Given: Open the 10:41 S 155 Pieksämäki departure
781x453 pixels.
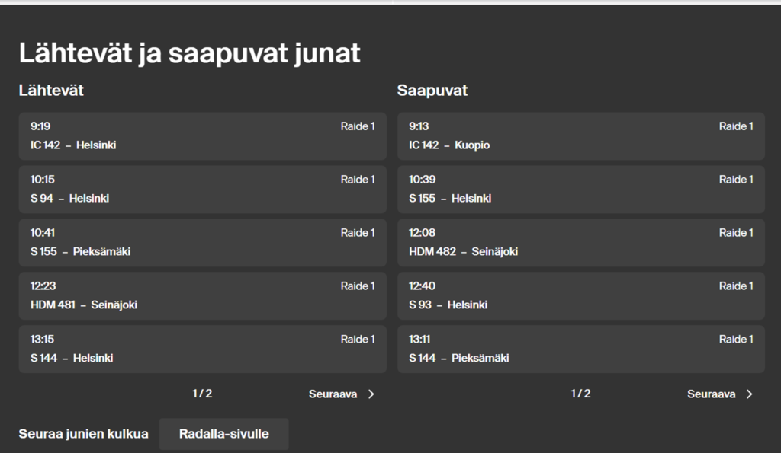Looking at the screenshot, I should tap(202, 243).
